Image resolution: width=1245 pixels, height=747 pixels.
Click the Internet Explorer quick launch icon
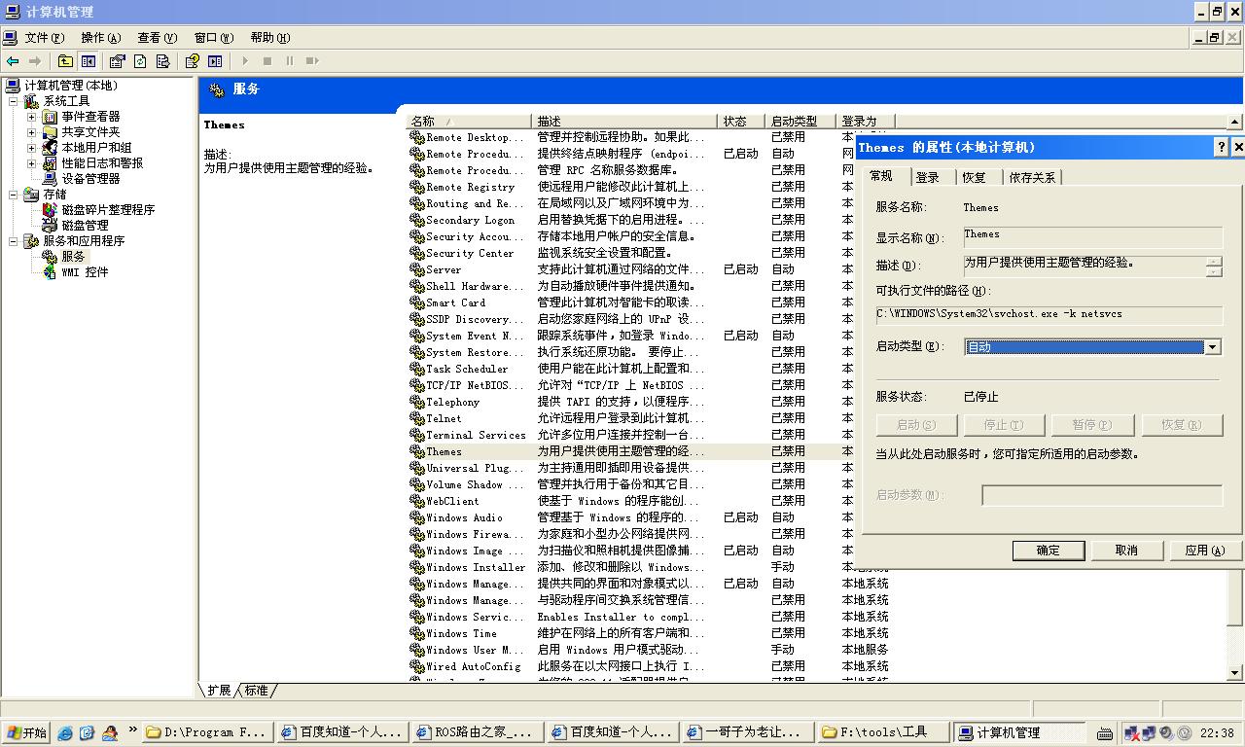(x=65, y=732)
